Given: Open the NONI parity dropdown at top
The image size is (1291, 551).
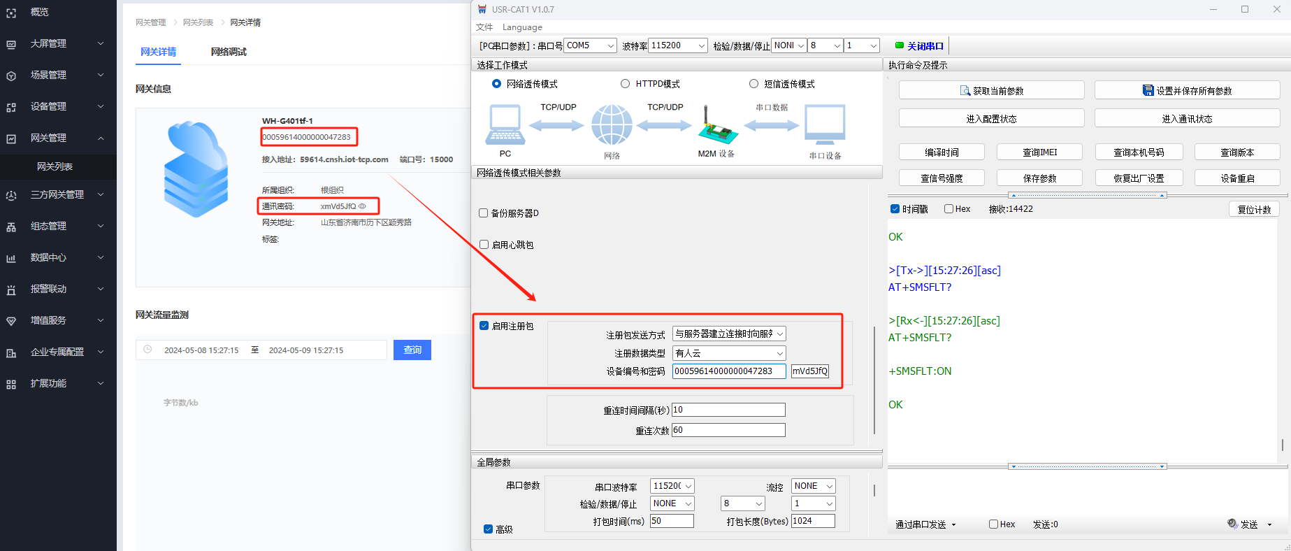Looking at the screenshot, I should coord(789,45).
